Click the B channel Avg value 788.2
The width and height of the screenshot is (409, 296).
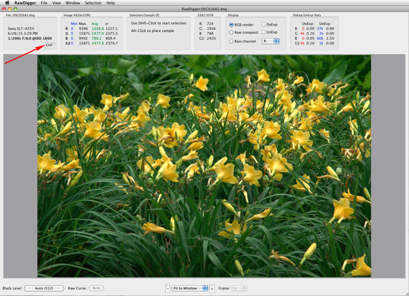97,38
